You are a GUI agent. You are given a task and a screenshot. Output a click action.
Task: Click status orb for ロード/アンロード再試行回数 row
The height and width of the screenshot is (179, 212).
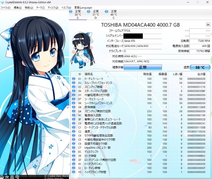coord(74,160)
